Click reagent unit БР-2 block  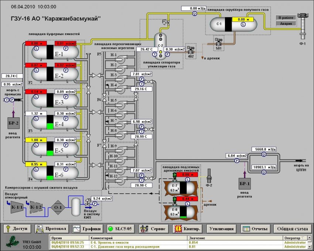tap(14, 123)
